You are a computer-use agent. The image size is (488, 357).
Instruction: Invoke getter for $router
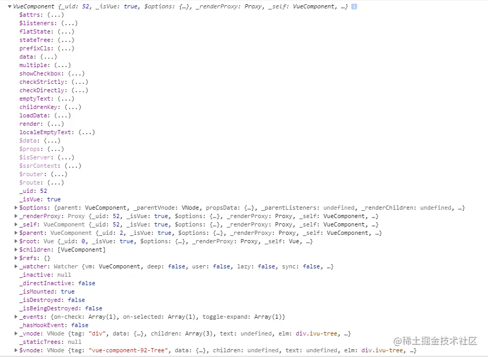(59, 175)
